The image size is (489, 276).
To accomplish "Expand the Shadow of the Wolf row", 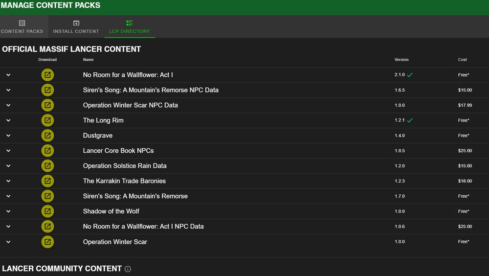I will 8,211.
